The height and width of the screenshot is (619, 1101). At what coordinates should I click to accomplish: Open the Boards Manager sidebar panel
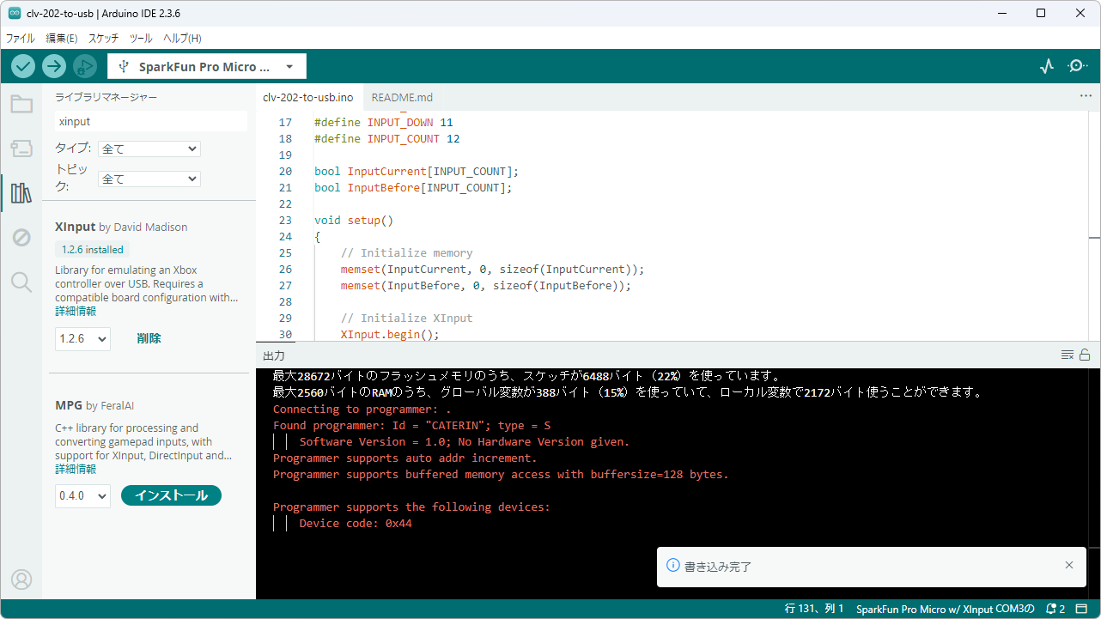pyautogui.click(x=21, y=149)
